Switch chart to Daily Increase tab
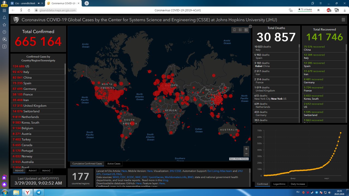Viewport: 349px width, 196px height. click(297, 184)
